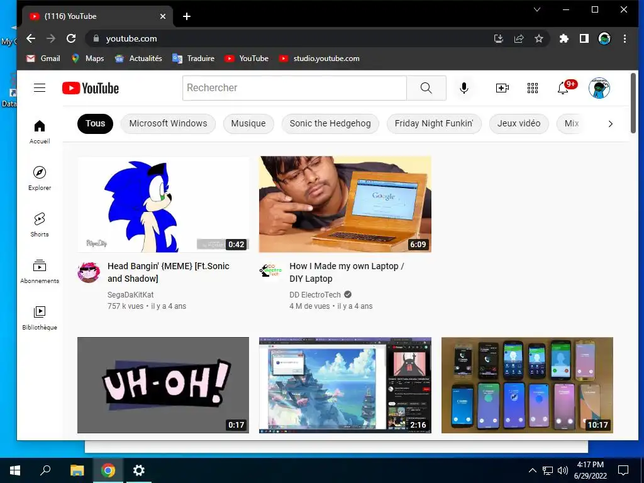644x483 pixels.
Task: Open SegaDaKitKat channel avatar
Action: 88,272
